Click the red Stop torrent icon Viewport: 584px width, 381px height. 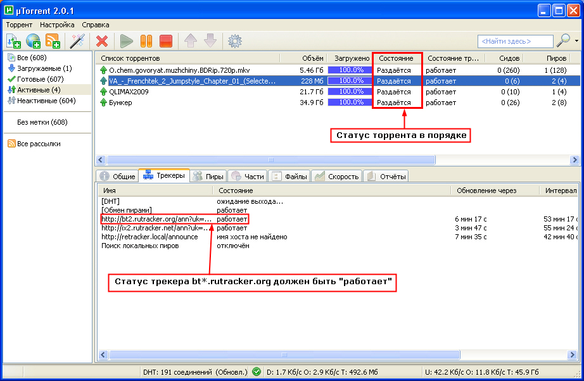coord(166,41)
